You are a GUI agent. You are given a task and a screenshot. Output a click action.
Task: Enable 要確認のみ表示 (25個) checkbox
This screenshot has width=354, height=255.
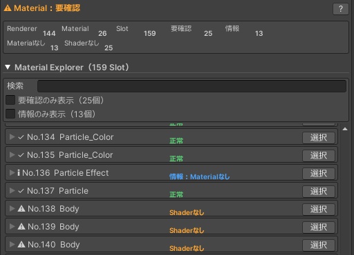coord(10,100)
